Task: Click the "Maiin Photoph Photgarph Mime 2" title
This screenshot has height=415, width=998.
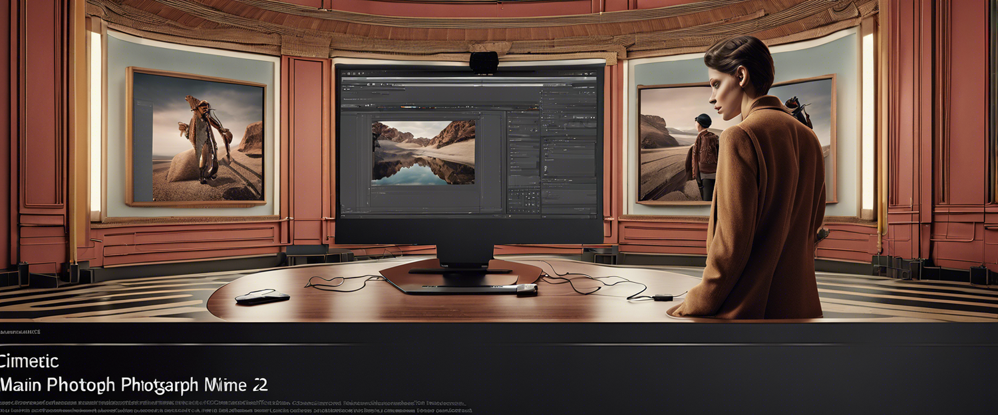Action: tap(133, 384)
